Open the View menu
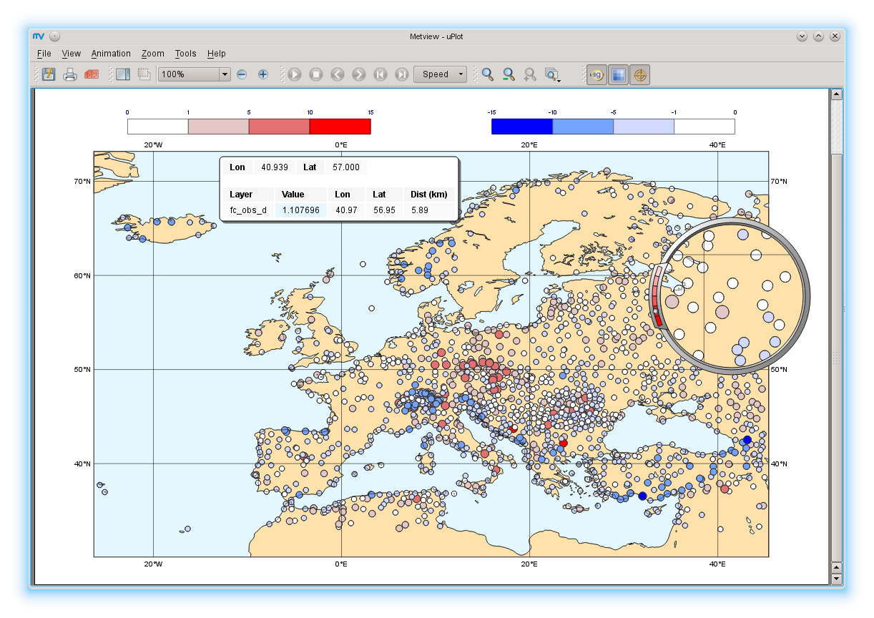The image size is (874, 618). click(x=71, y=54)
